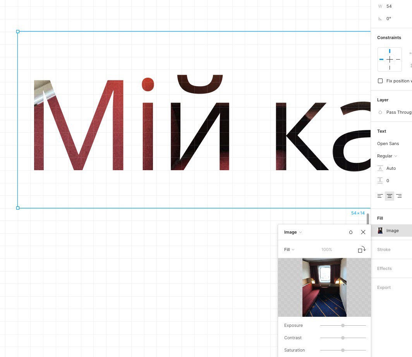Open the Stroke section
The height and width of the screenshot is (357, 412).
tap(384, 249)
